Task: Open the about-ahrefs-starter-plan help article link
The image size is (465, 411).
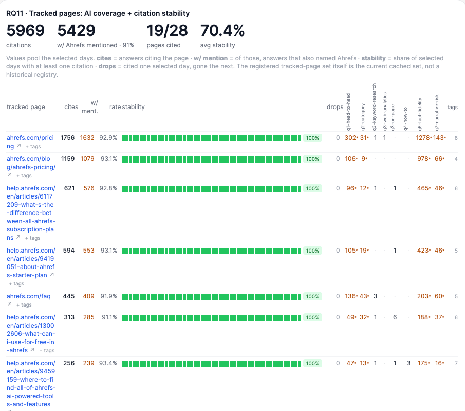Action: (x=31, y=263)
